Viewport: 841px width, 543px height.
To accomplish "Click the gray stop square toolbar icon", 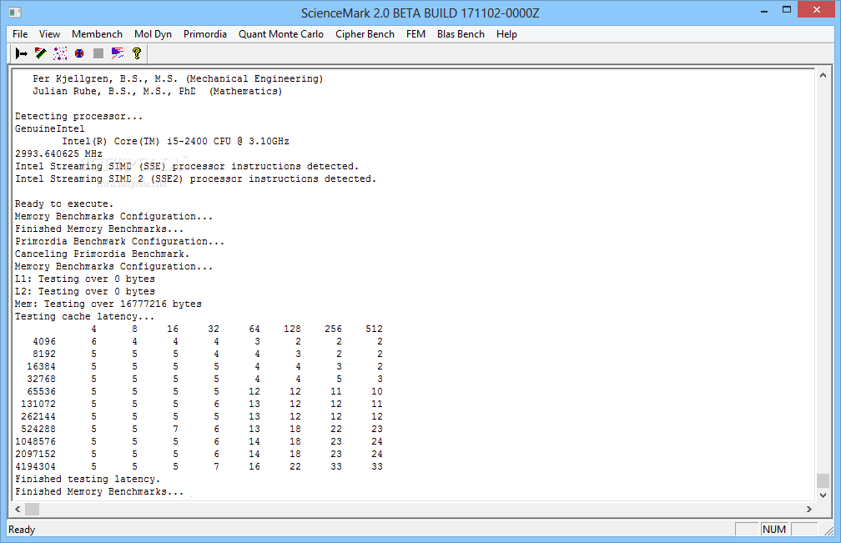I will point(98,53).
